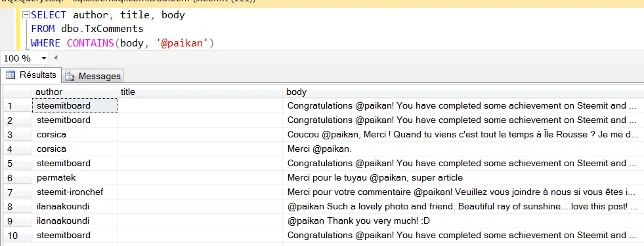Screen dimensions: 644x246
Task: Select row header 5
Action: 17,164
